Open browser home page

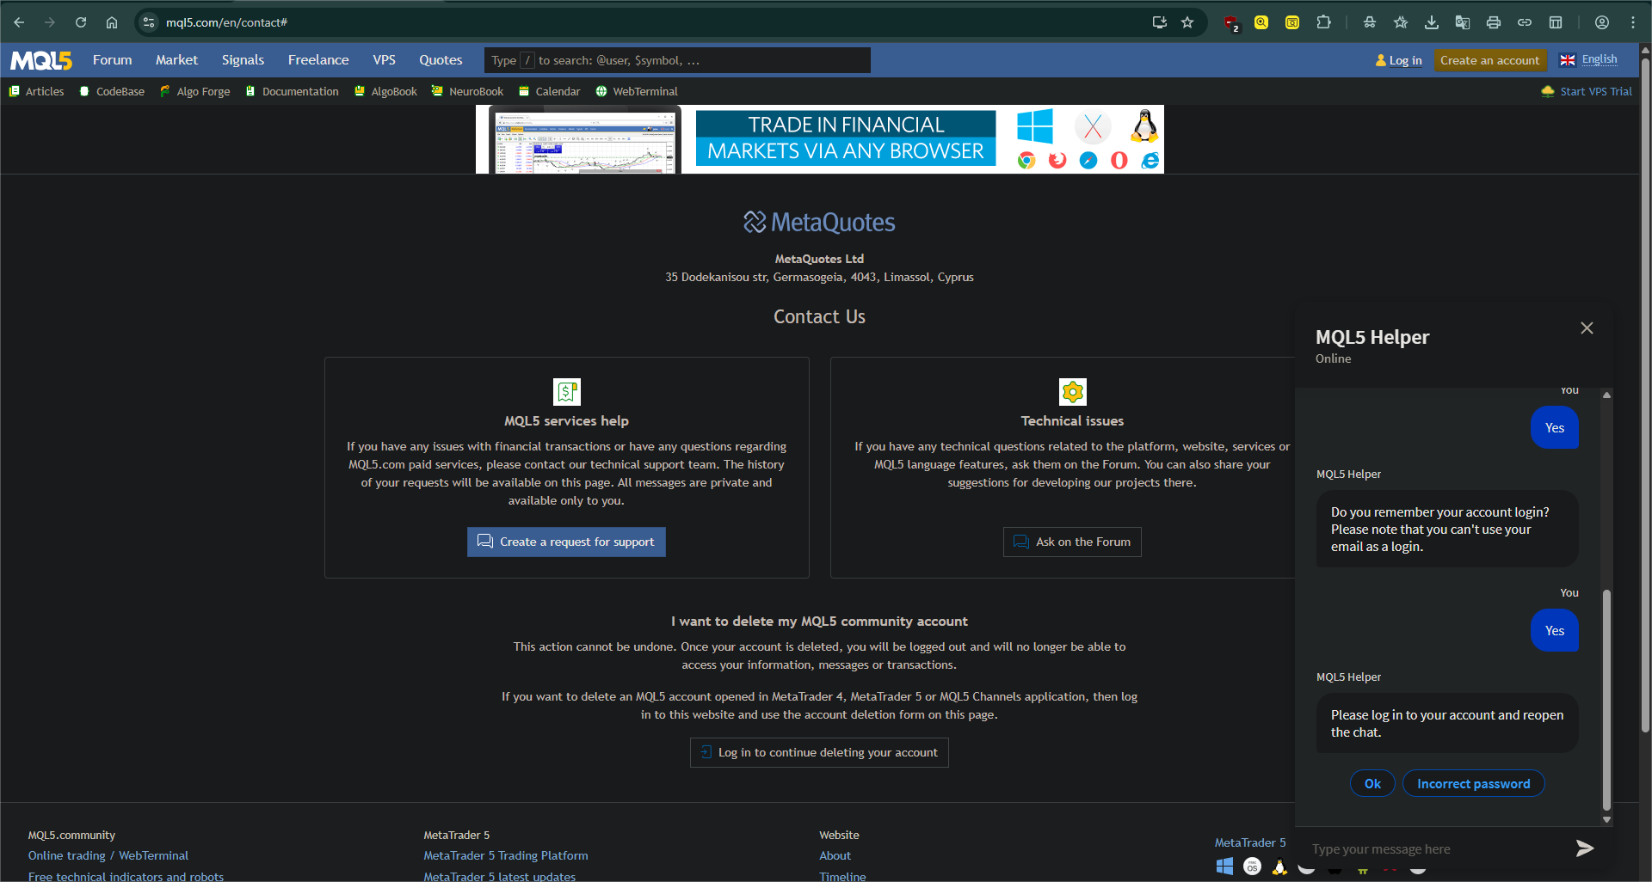pyautogui.click(x=112, y=22)
